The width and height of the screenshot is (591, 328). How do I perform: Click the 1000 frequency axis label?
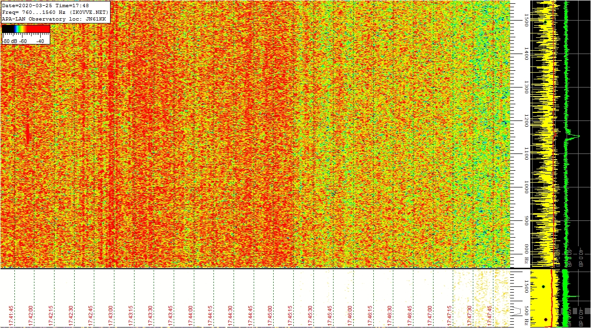pyautogui.click(x=526, y=187)
